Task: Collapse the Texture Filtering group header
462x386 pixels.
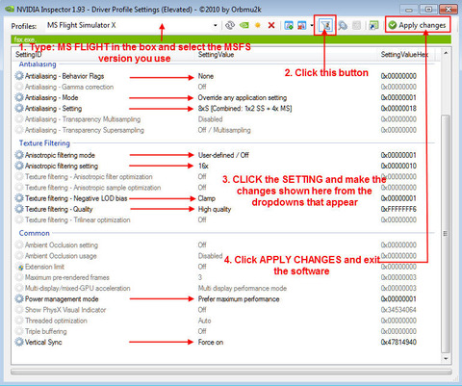Action: pyautogui.click(x=44, y=143)
